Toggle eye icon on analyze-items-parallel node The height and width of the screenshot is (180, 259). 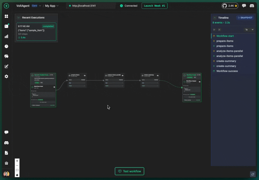coord(122,75)
